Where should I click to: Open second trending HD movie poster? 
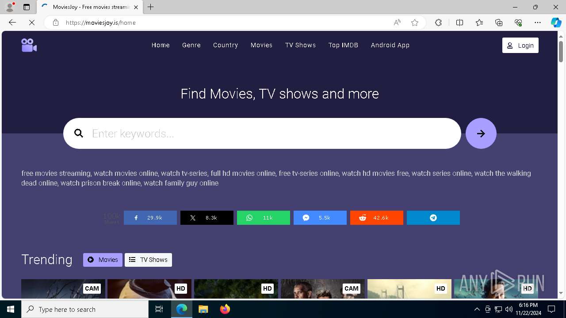tap(149, 289)
